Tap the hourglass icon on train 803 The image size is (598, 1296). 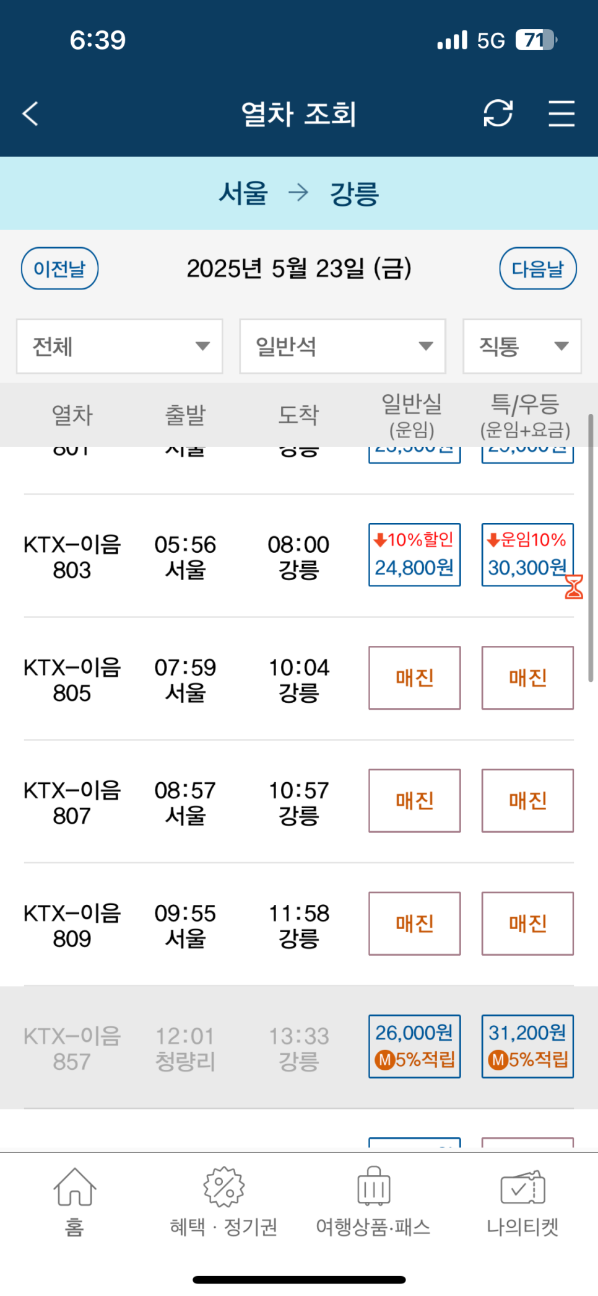(574, 586)
